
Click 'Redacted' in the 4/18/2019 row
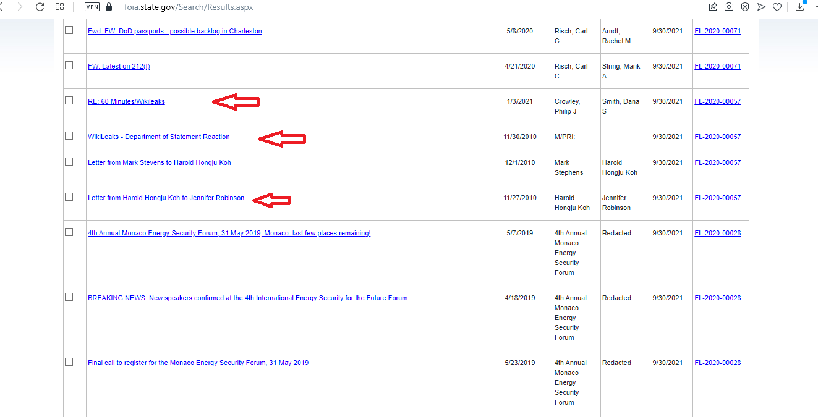[x=616, y=298]
